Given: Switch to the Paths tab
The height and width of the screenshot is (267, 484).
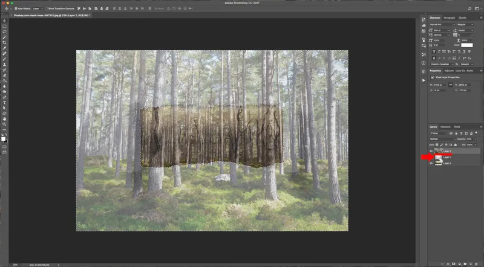Looking at the screenshot, I should click(457, 127).
